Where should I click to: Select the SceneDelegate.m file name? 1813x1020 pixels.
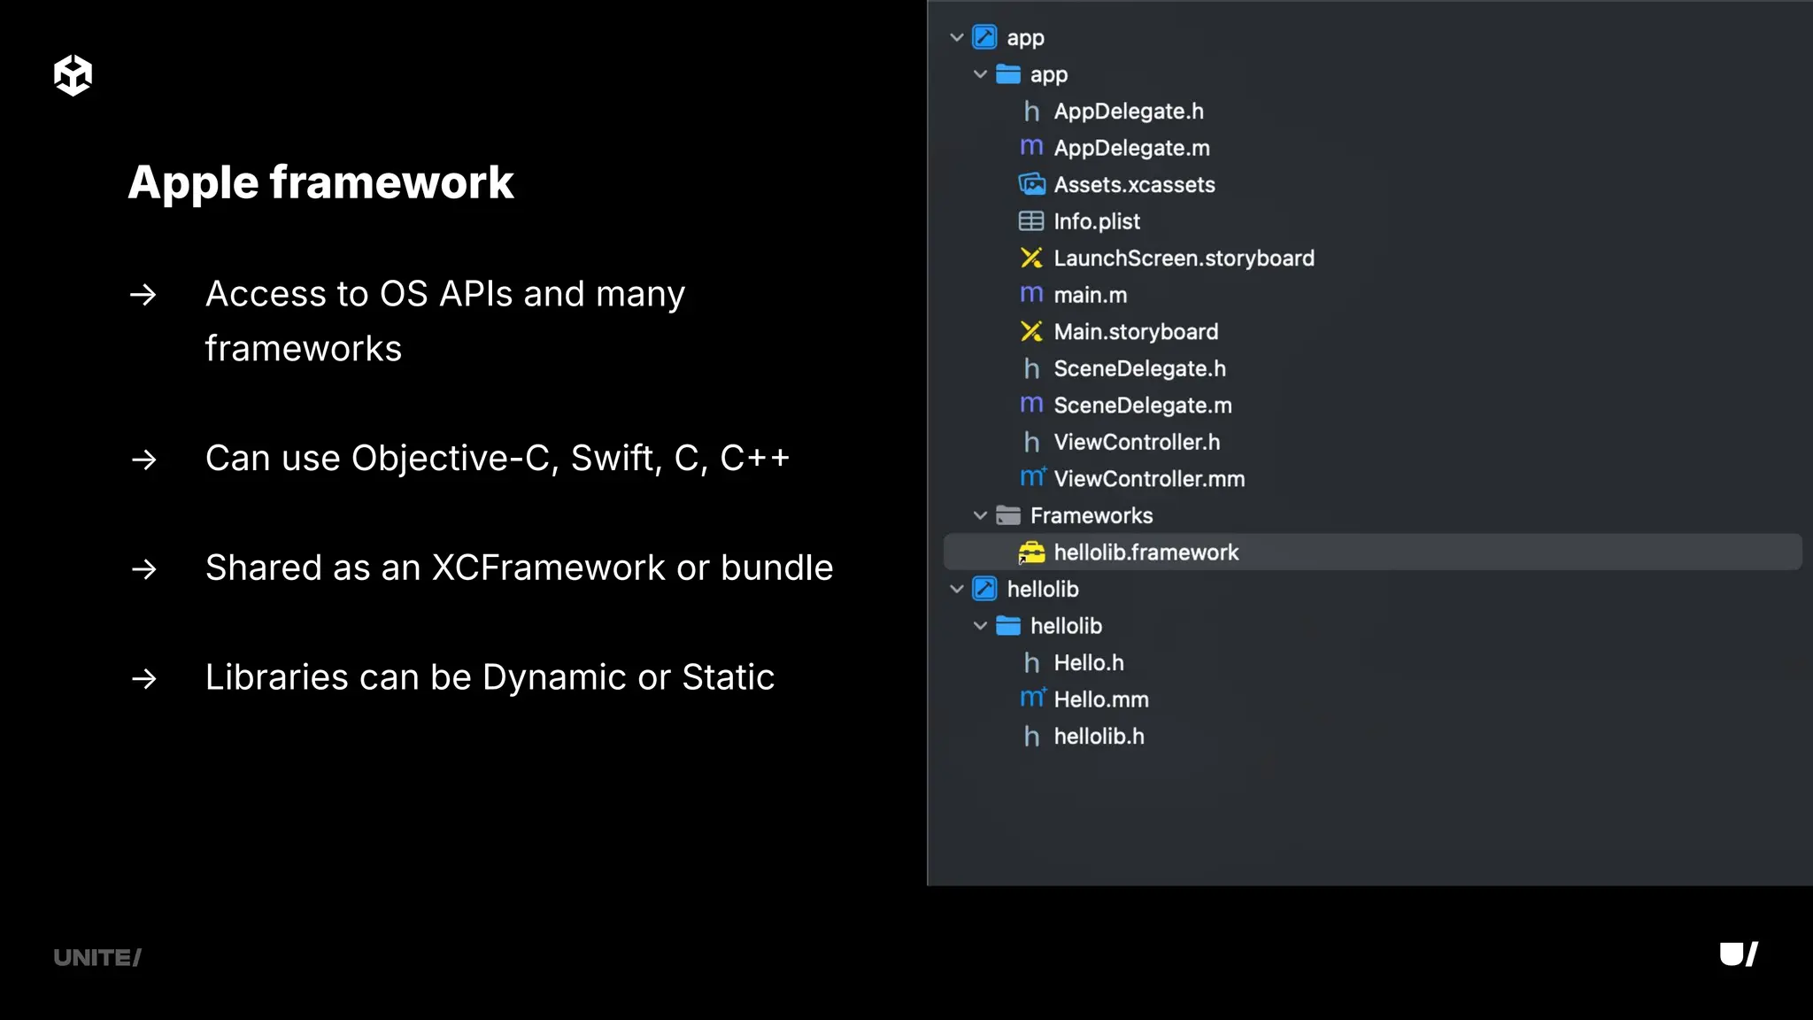1143,406
